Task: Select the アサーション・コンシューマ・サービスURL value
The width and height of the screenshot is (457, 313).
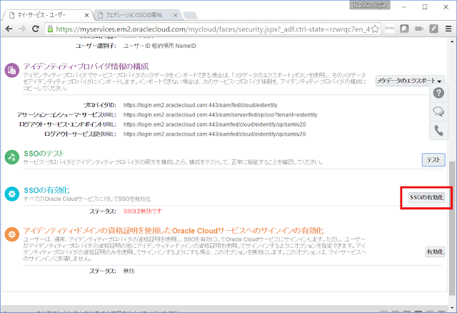Action: 221,114
